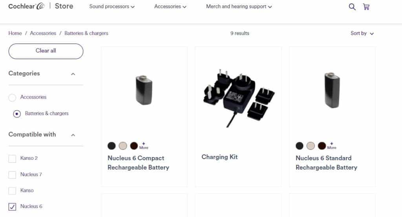
Task: Check the Kanso 2 compatibility filter
Action: (x=12, y=159)
